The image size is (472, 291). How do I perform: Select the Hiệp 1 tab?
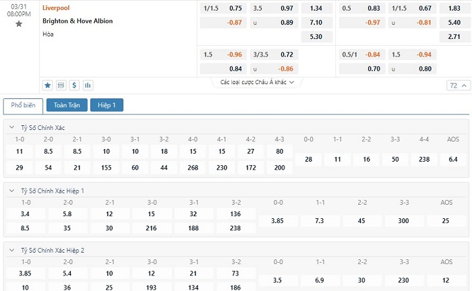107,105
